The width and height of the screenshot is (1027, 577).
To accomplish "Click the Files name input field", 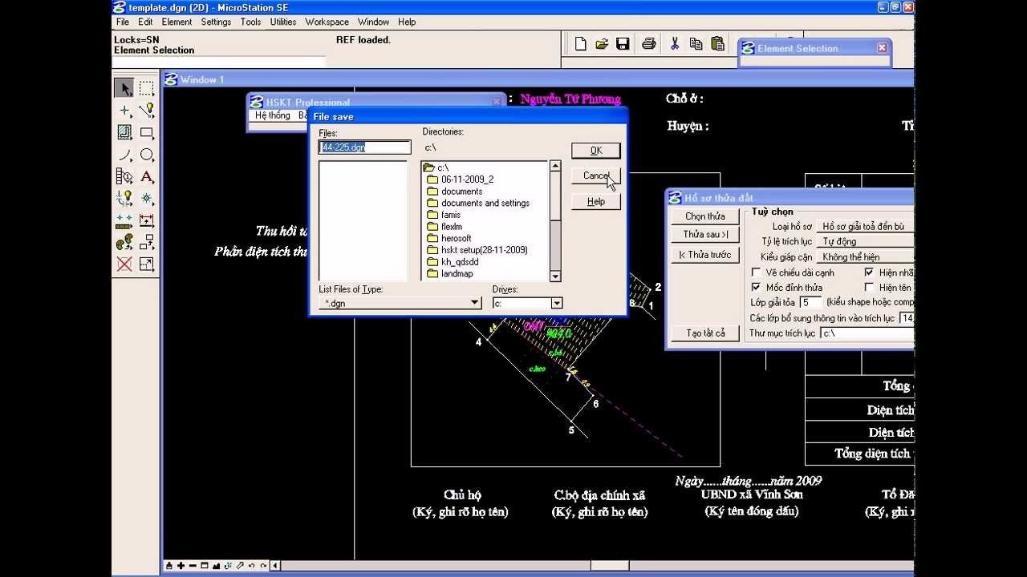I will [364, 147].
